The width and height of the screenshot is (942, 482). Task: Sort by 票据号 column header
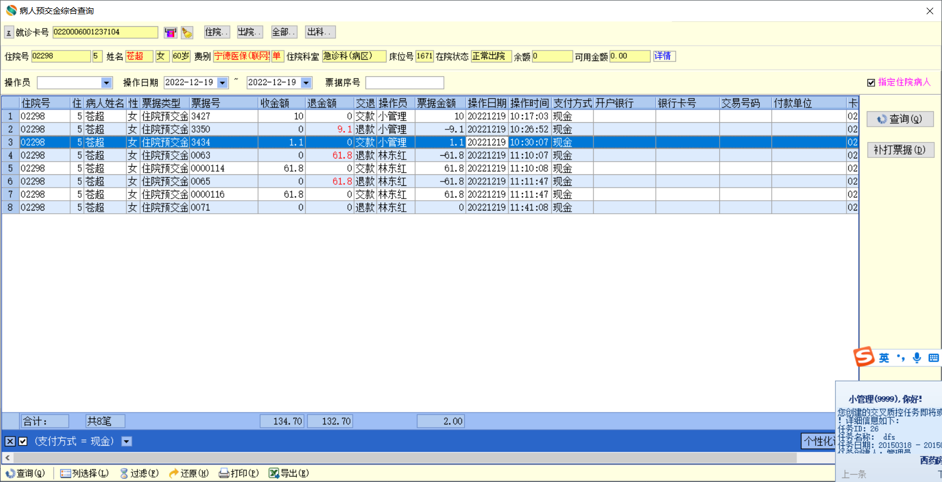223,103
